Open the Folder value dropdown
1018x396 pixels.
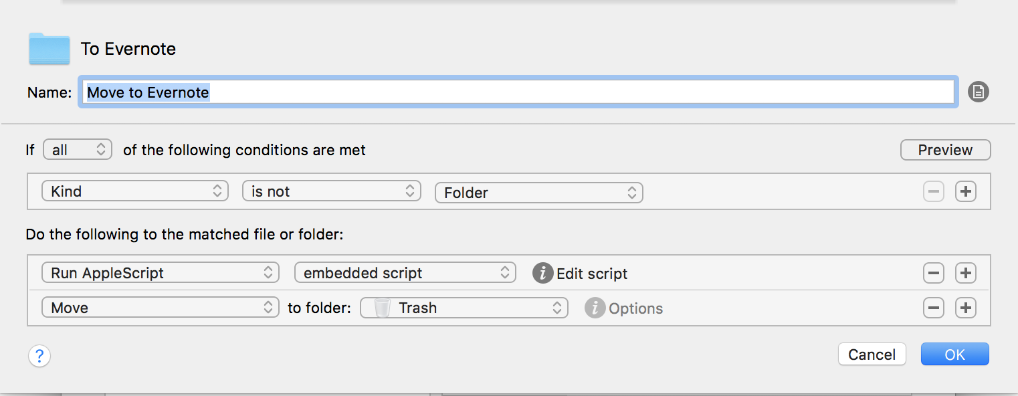point(539,193)
